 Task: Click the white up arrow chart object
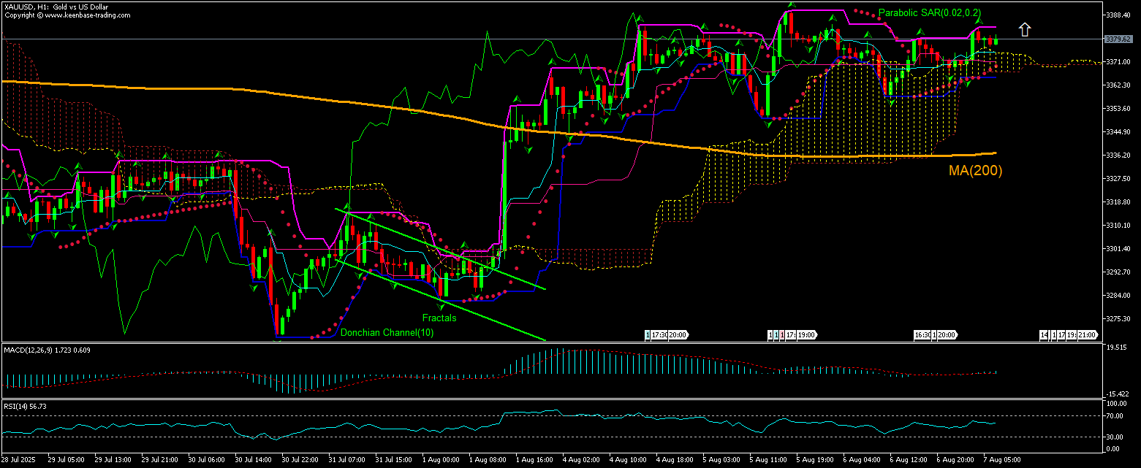pos(1025,29)
